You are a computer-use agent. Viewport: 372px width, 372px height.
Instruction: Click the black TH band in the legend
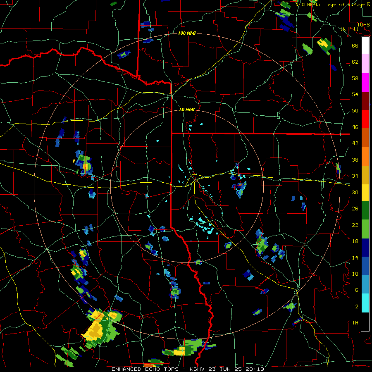(x=365, y=322)
